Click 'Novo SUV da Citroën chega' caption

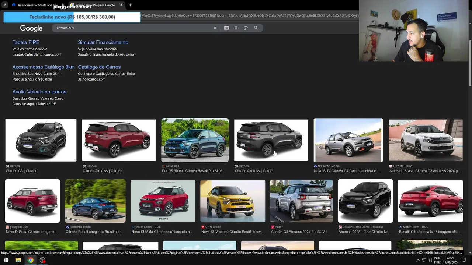[x=32, y=232]
